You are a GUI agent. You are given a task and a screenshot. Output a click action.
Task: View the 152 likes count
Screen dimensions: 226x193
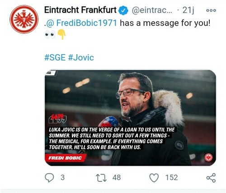click(x=172, y=178)
